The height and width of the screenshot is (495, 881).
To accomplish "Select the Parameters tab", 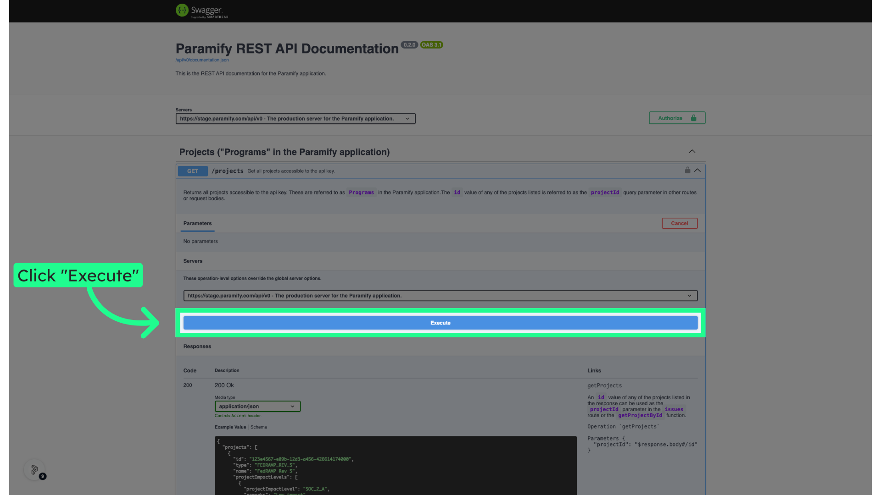I will tap(197, 223).
